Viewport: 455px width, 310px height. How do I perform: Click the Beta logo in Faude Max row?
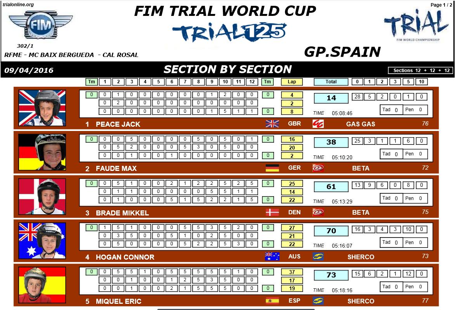[x=318, y=168]
